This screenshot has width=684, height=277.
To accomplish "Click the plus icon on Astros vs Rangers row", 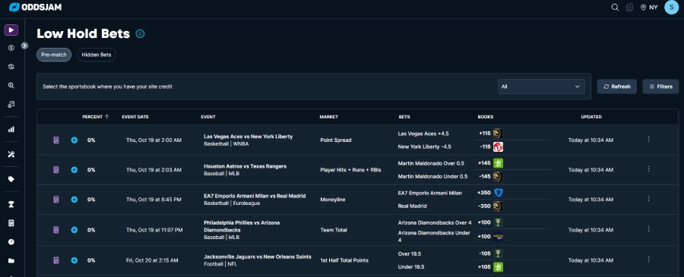I will (x=74, y=170).
